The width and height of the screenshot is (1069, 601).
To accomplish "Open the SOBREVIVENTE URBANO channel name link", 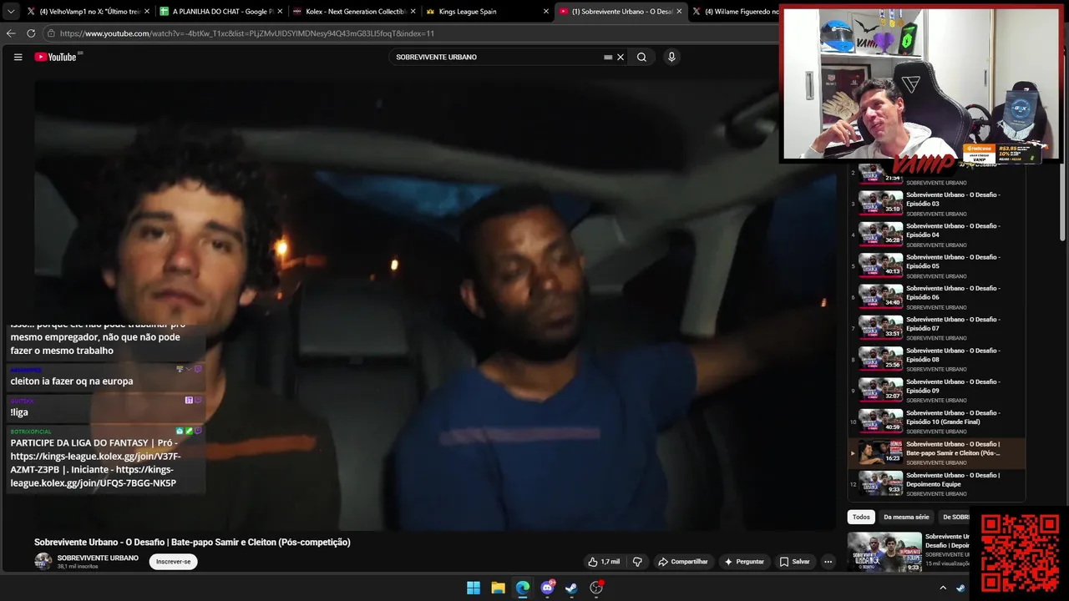I will [98, 558].
